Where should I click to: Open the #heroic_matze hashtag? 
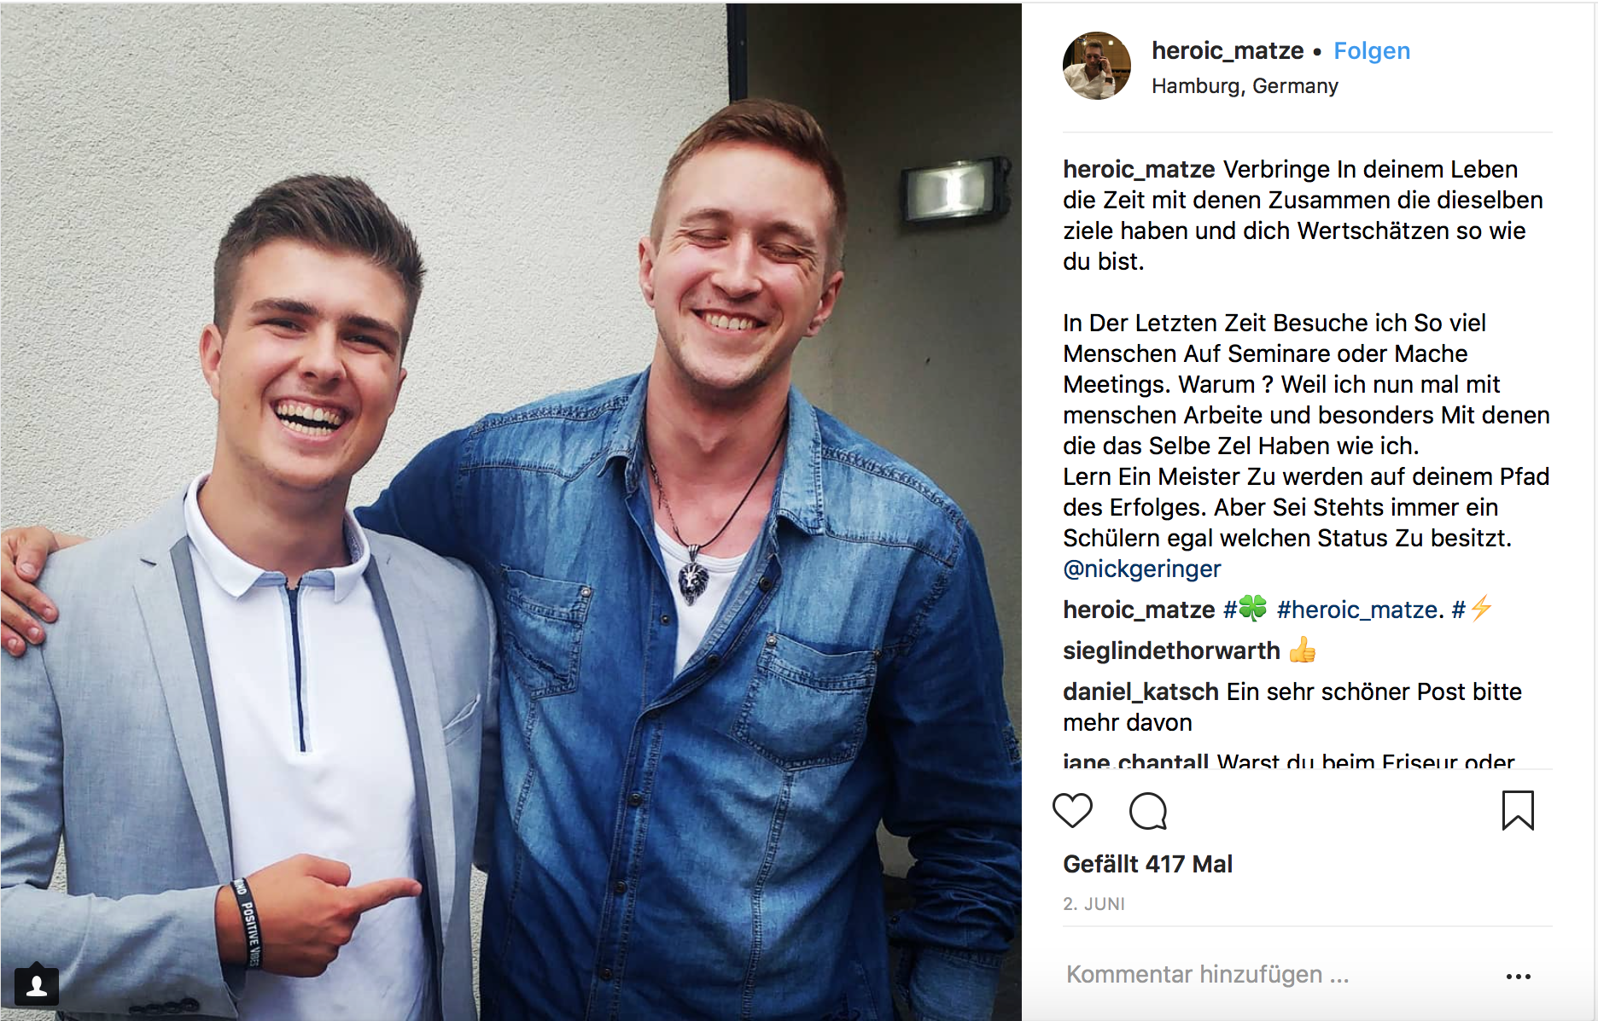pyautogui.click(x=1357, y=610)
